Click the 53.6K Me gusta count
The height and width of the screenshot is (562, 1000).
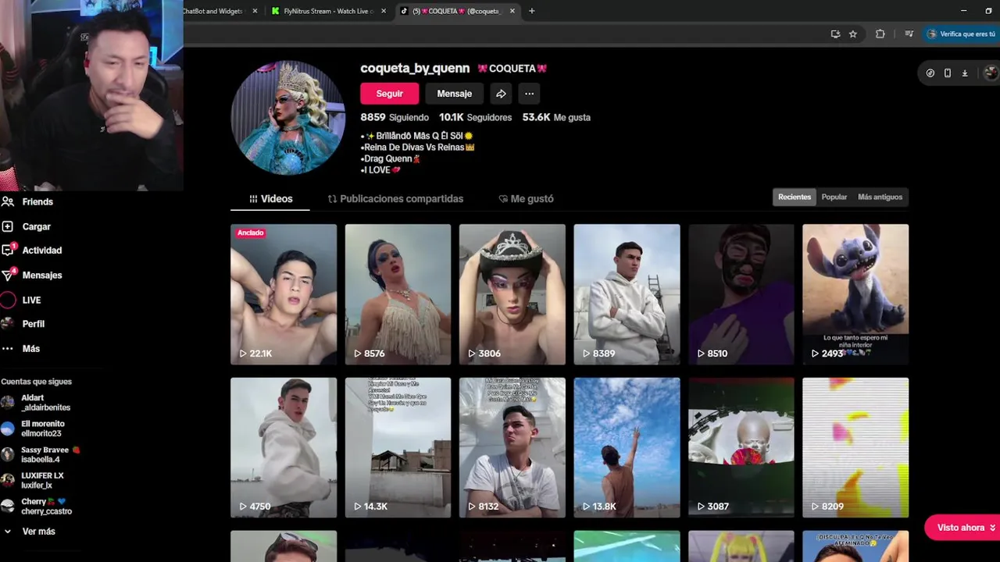(x=556, y=117)
